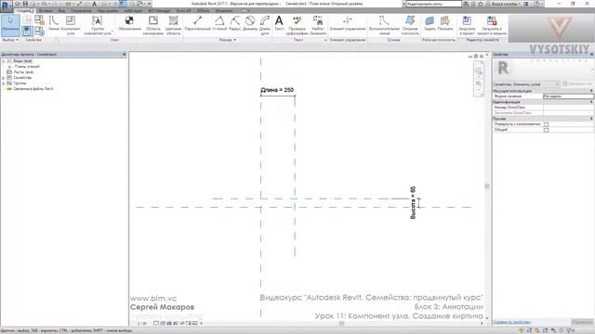Viewport: 595px width, 334px height.
Task: Click the Применить button in properties
Action: (582, 322)
